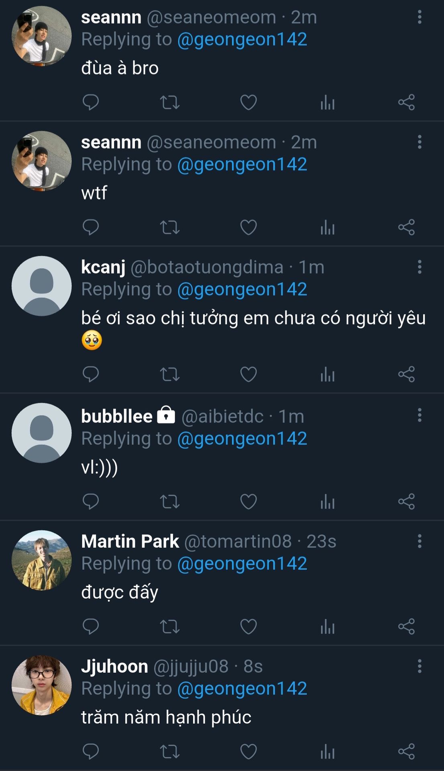Share seannn's "wtf" reply
The image size is (444, 771).
tap(406, 227)
